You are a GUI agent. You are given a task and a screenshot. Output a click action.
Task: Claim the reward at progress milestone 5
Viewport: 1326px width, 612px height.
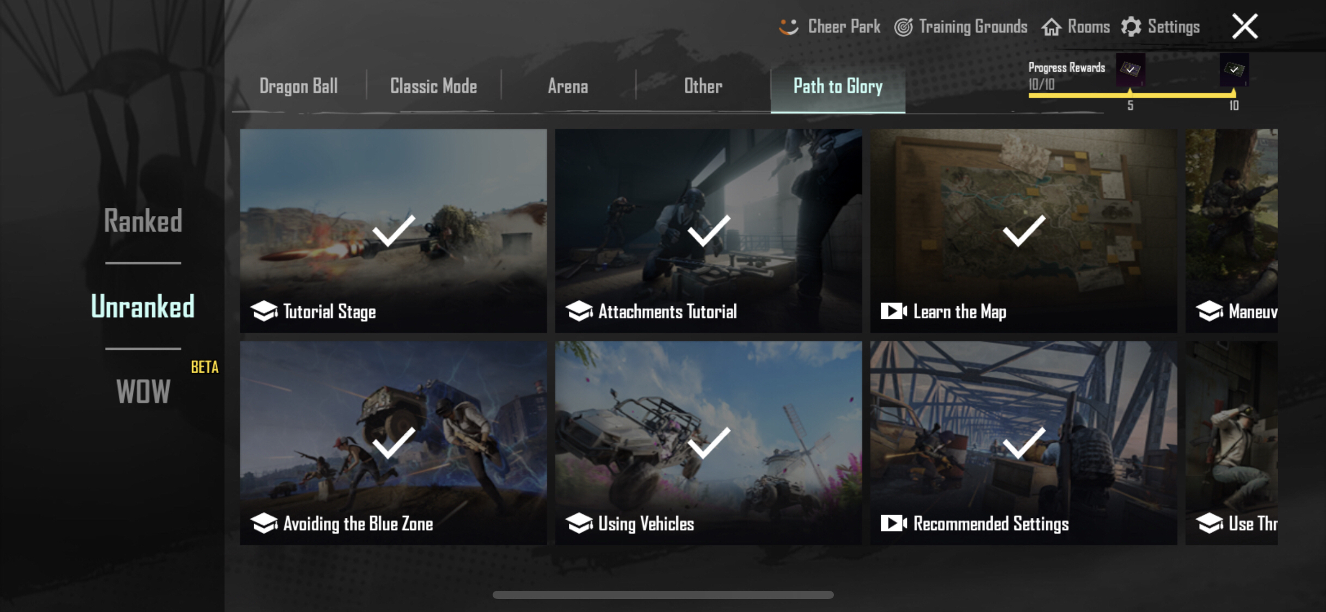click(1131, 71)
